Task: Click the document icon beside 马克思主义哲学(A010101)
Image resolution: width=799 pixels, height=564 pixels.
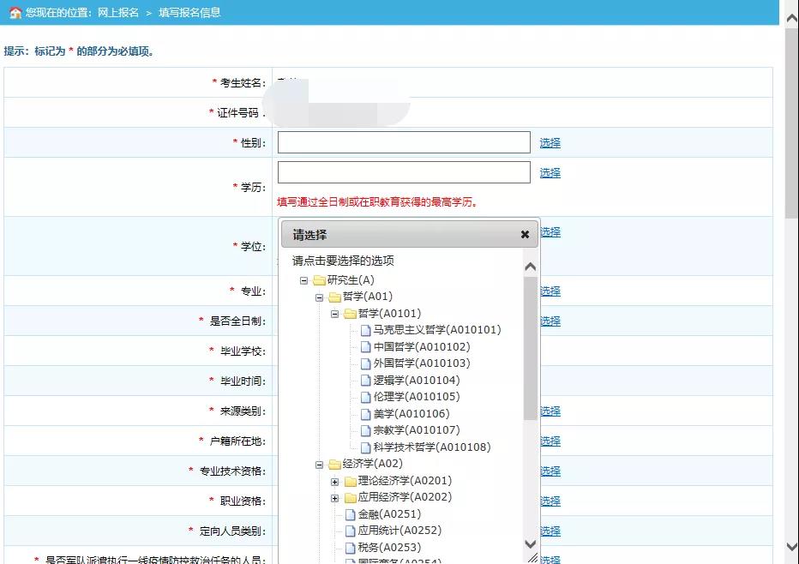Action: [366, 330]
